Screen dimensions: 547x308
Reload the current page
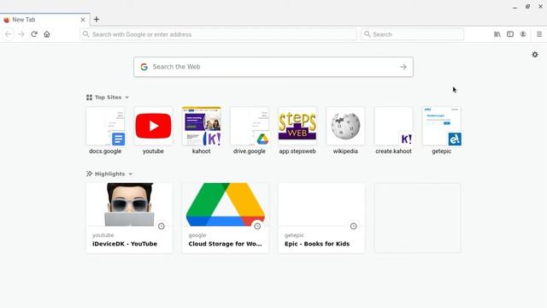34,34
